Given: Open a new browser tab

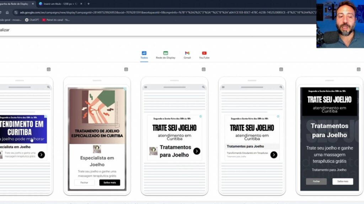Looking at the screenshot, I should pyautogui.click(x=89, y=4).
